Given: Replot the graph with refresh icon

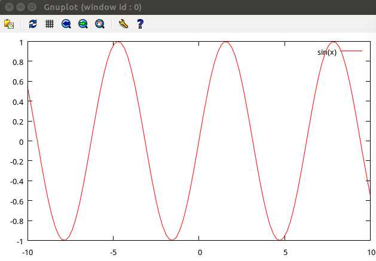Looking at the screenshot, I should point(33,24).
